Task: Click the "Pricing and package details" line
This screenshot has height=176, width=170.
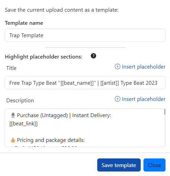Action: pos(51,140)
